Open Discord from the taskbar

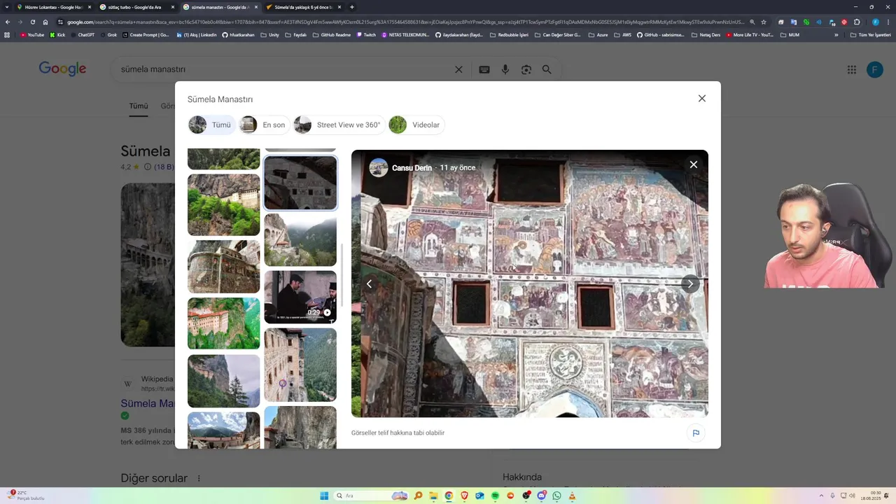pyautogui.click(x=541, y=496)
